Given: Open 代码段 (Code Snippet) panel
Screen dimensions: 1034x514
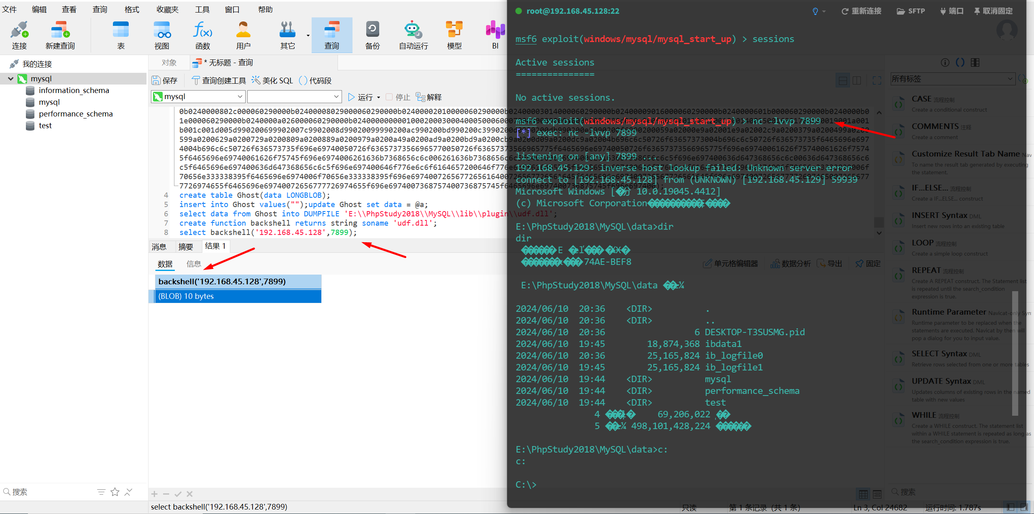Looking at the screenshot, I should pos(315,80).
